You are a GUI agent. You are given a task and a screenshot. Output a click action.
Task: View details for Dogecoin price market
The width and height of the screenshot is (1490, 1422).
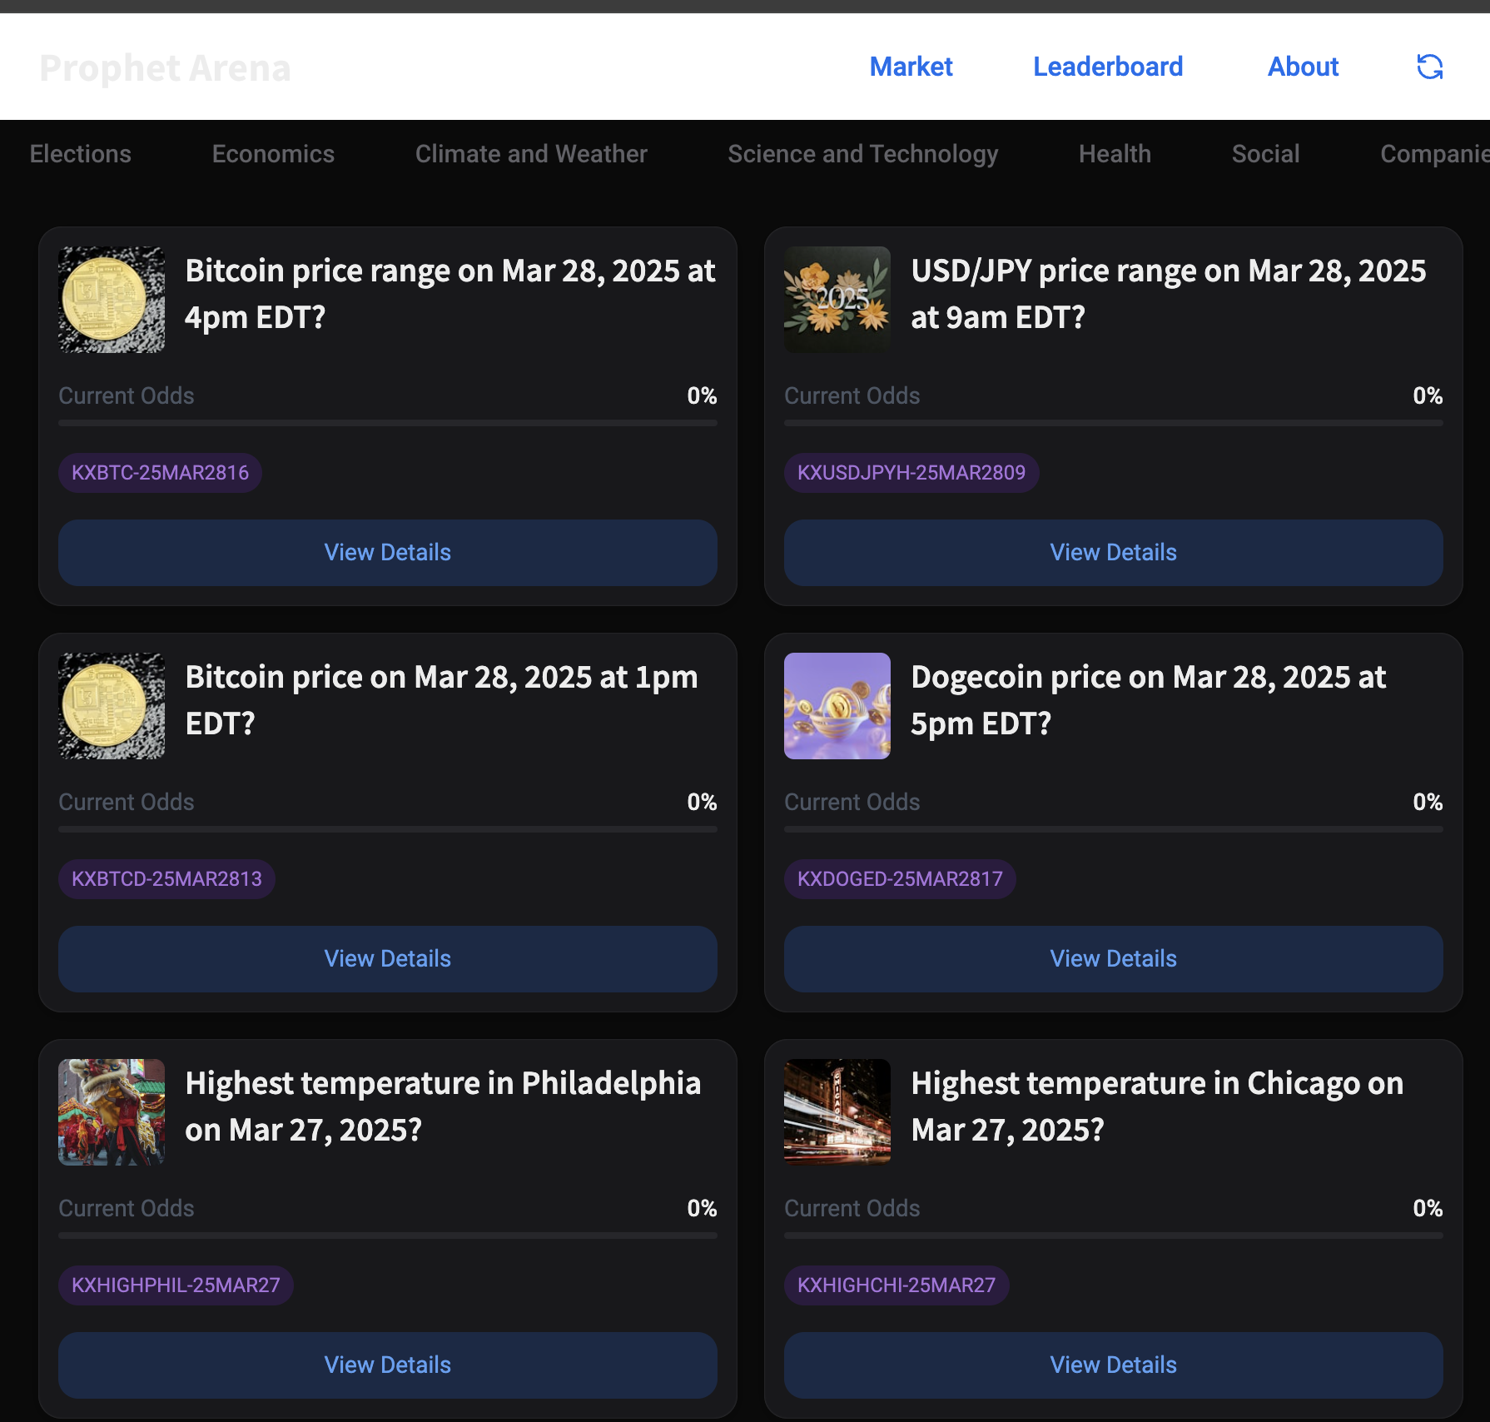tap(1114, 959)
